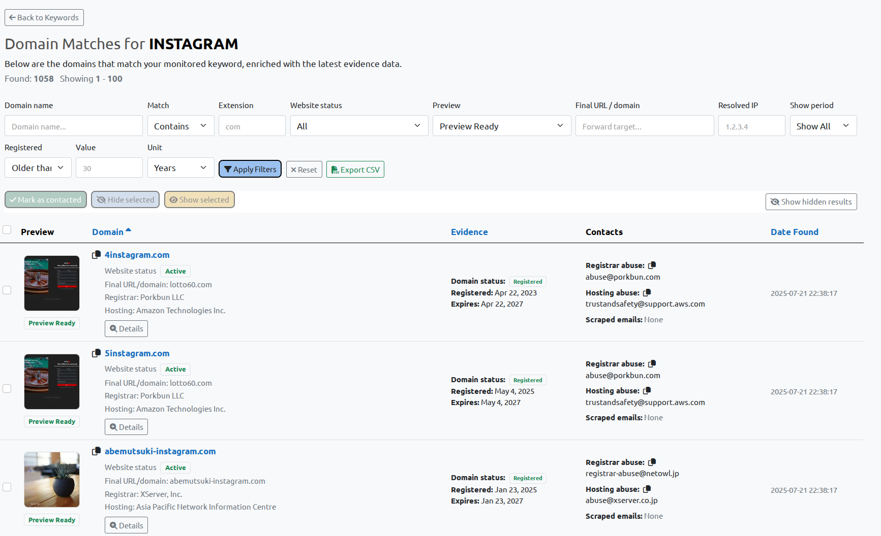Click trustandsafety@support.aws.com in the 5instagram.com row
This screenshot has height=536, width=881.
tap(645, 403)
